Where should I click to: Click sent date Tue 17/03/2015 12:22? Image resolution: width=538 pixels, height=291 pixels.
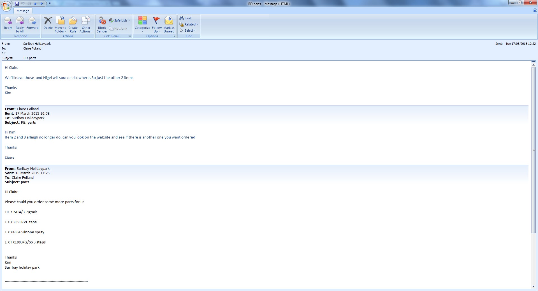tap(521, 44)
